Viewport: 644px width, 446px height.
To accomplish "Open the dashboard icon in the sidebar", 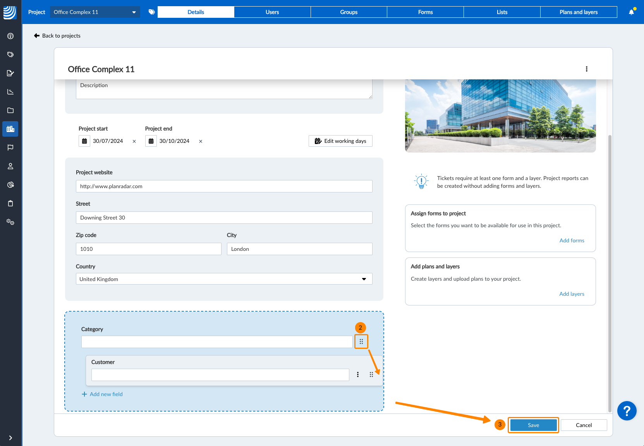I will coord(10,36).
